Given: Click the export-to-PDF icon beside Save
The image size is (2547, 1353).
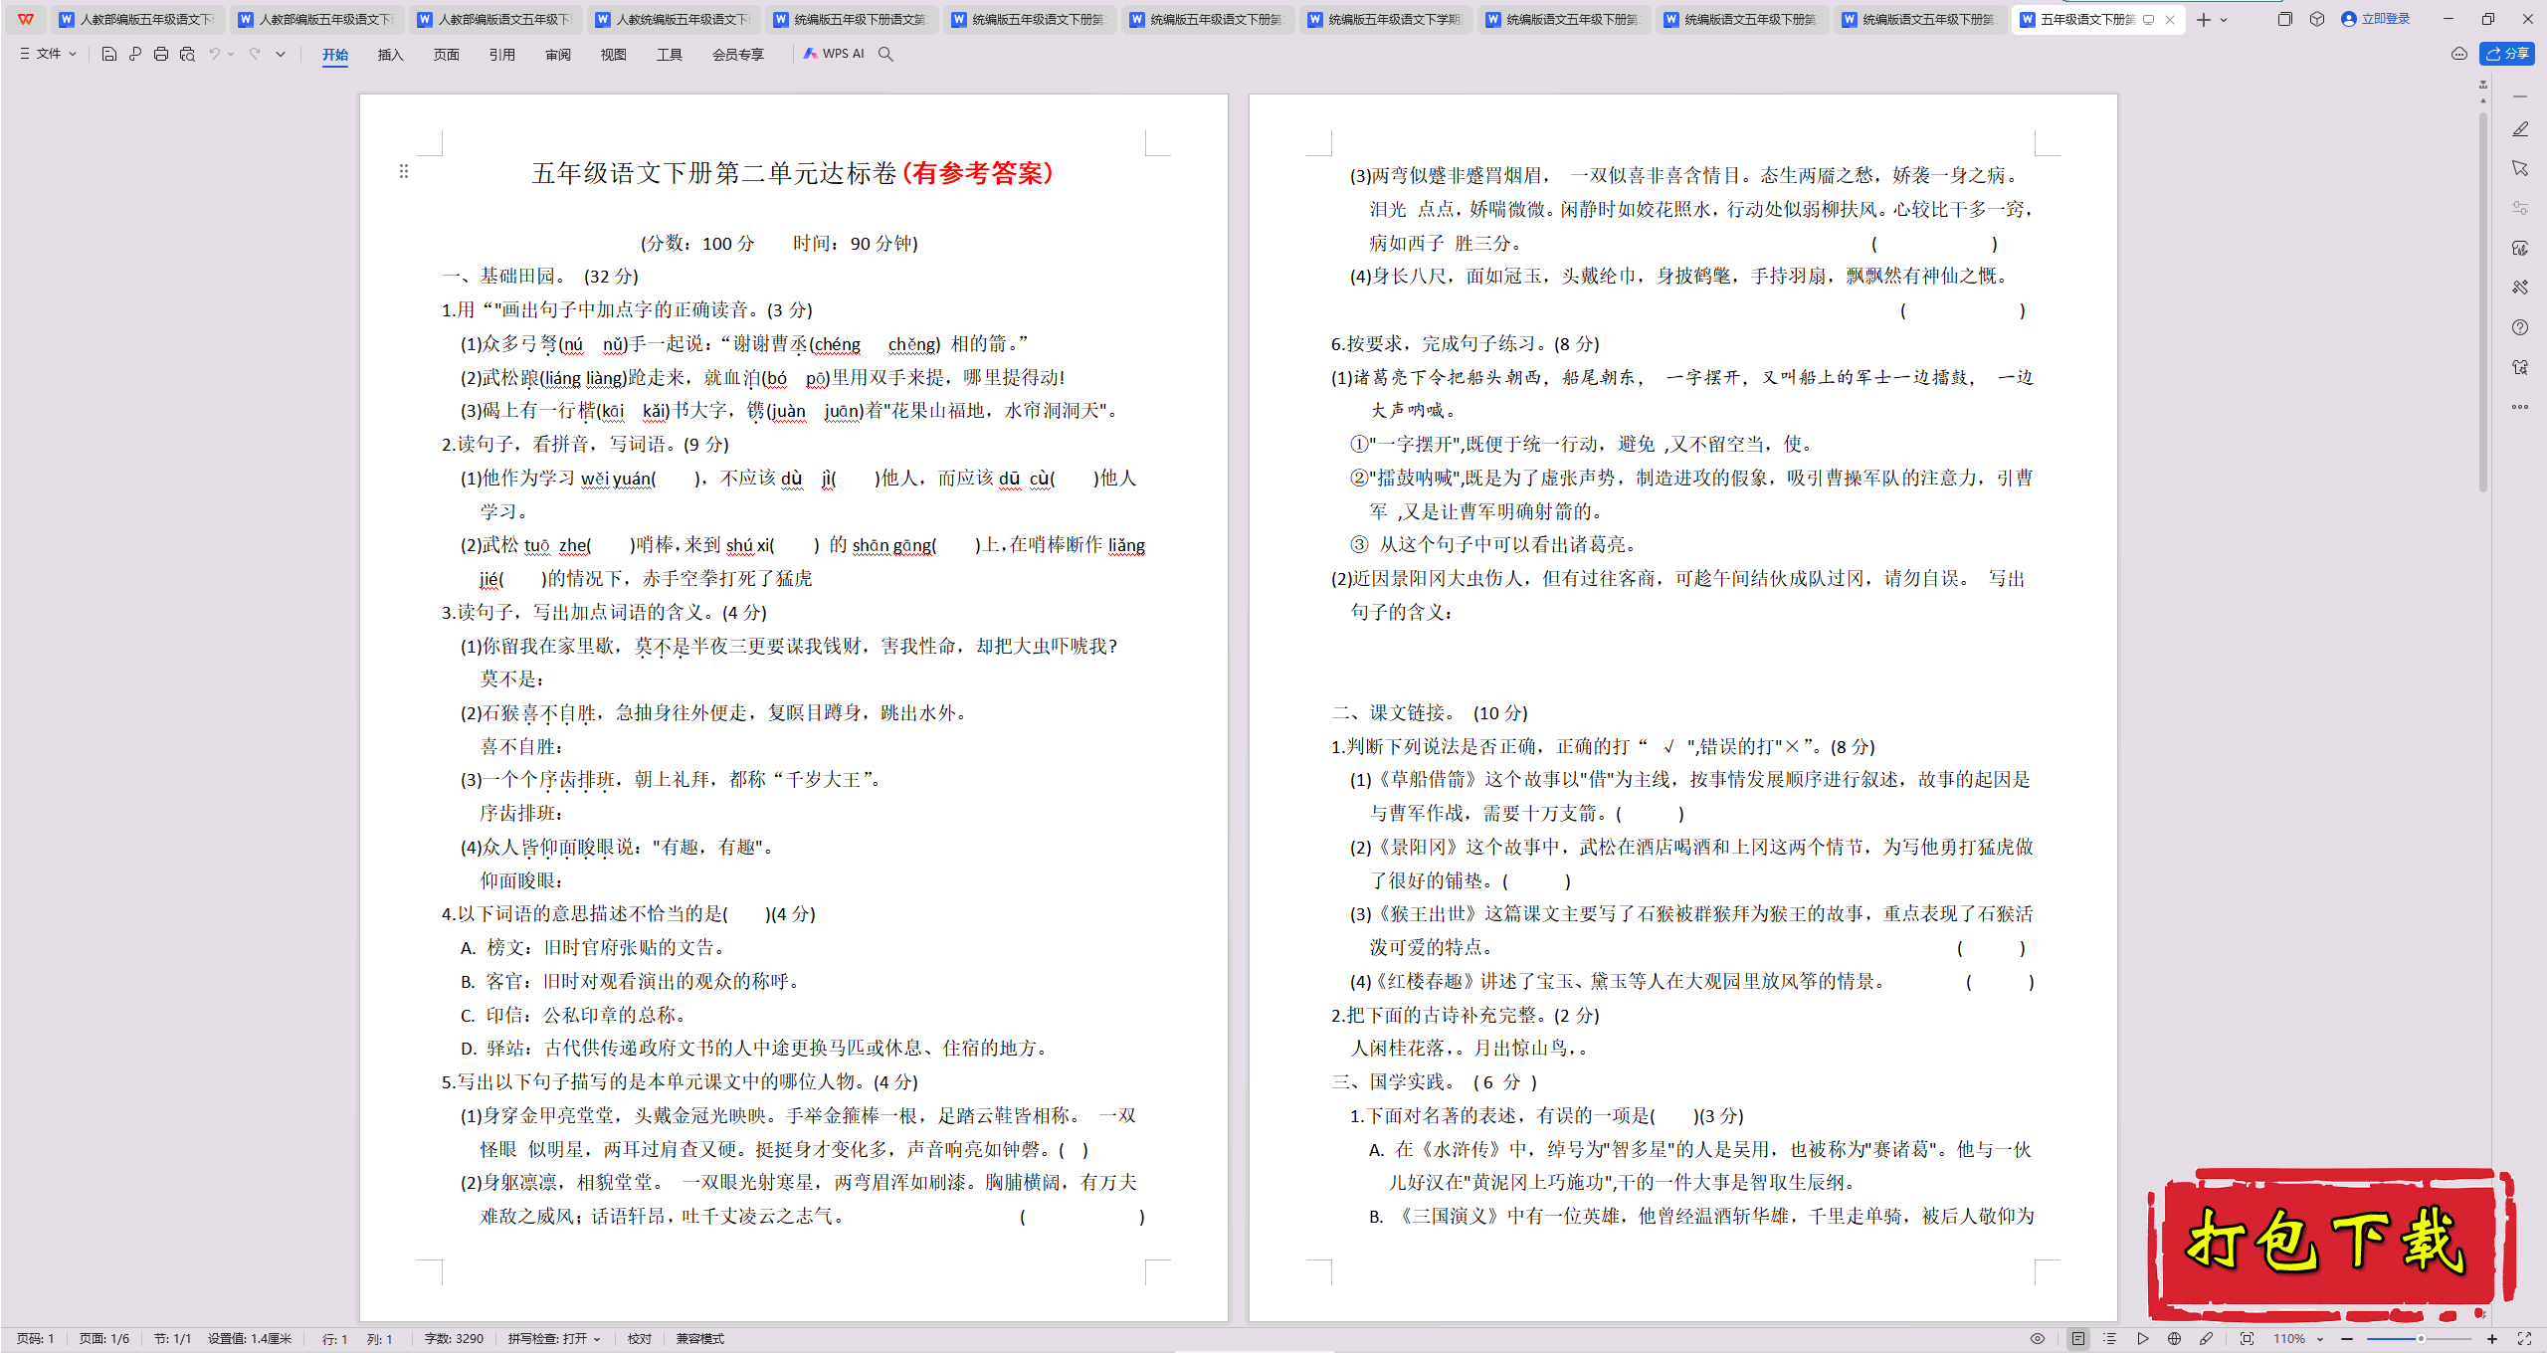Looking at the screenshot, I should pos(135,54).
